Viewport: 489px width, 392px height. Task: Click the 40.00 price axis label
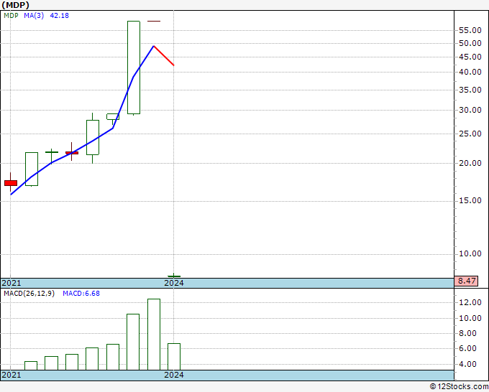click(x=470, y=72)
